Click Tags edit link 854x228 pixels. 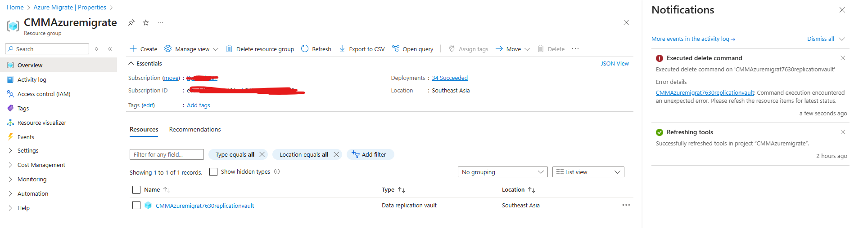click(148, 105)
